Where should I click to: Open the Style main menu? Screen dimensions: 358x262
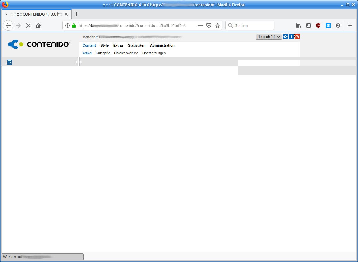click(x=105, y=45)
